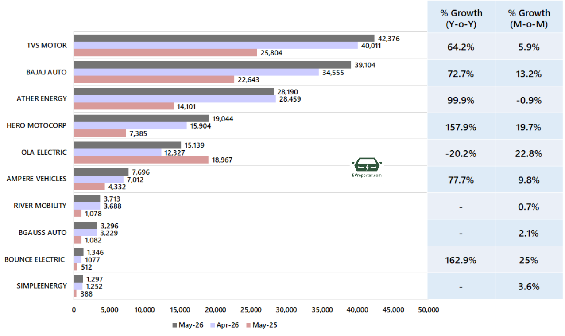
Task: Click the Ola Electric bar labeled 12,327
Action: coord(117,152)
